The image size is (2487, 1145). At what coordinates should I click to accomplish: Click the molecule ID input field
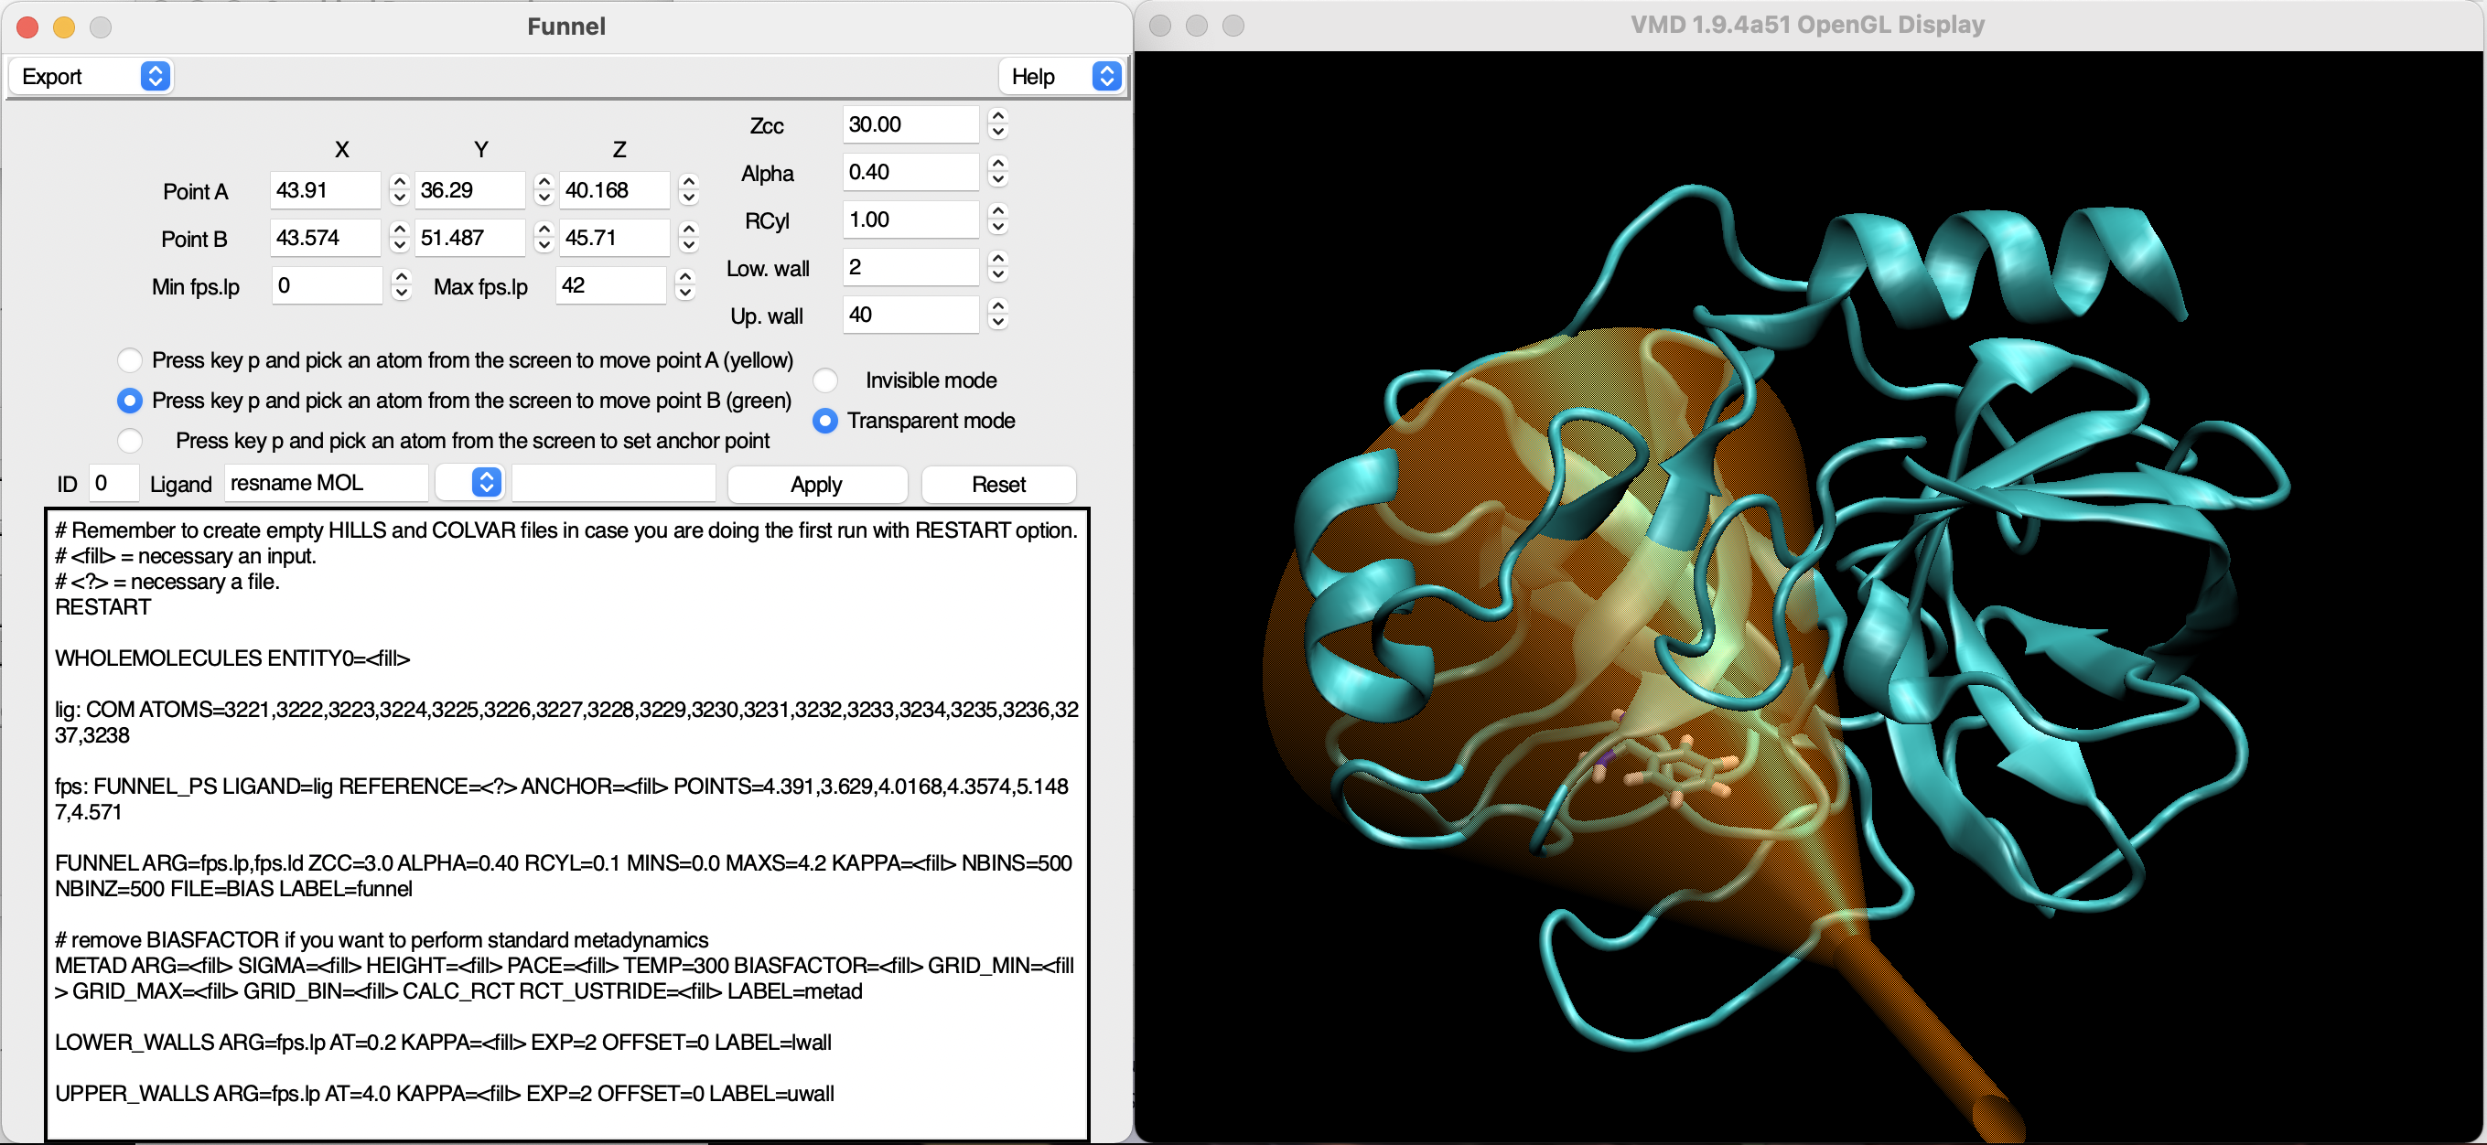click(113, 483)
